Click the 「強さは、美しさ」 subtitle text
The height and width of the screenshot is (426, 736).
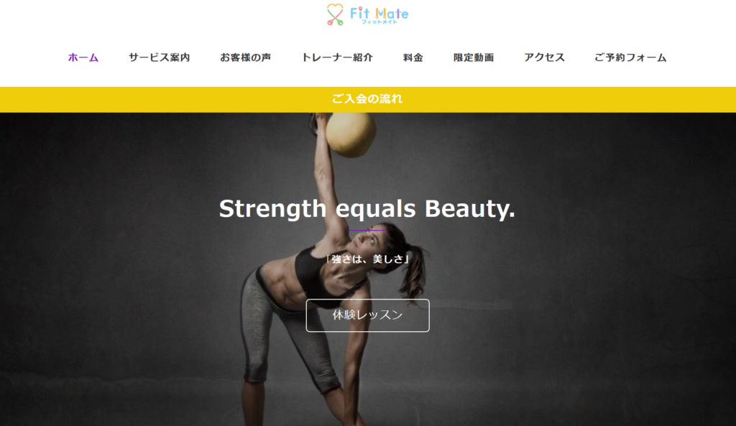pos(367,259)
